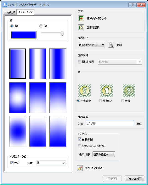
Task: Switch to the ハッチング tab
Action: 10,12
